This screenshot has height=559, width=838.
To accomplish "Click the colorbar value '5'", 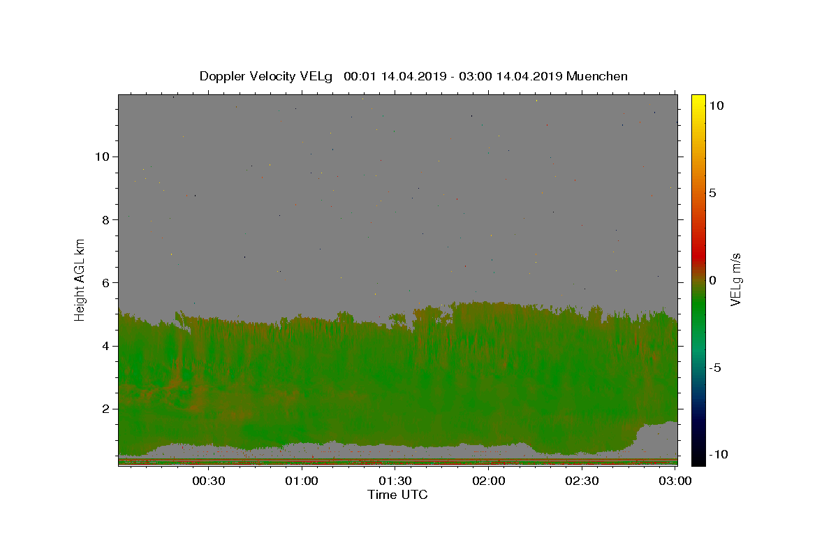I will click(x=712, y=193).
